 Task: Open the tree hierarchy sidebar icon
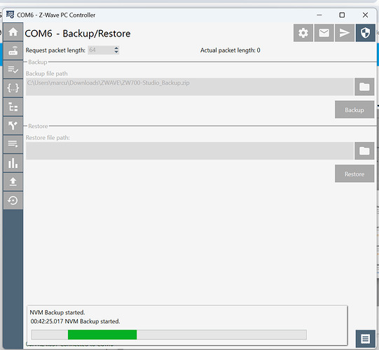(x=13, y=107)
